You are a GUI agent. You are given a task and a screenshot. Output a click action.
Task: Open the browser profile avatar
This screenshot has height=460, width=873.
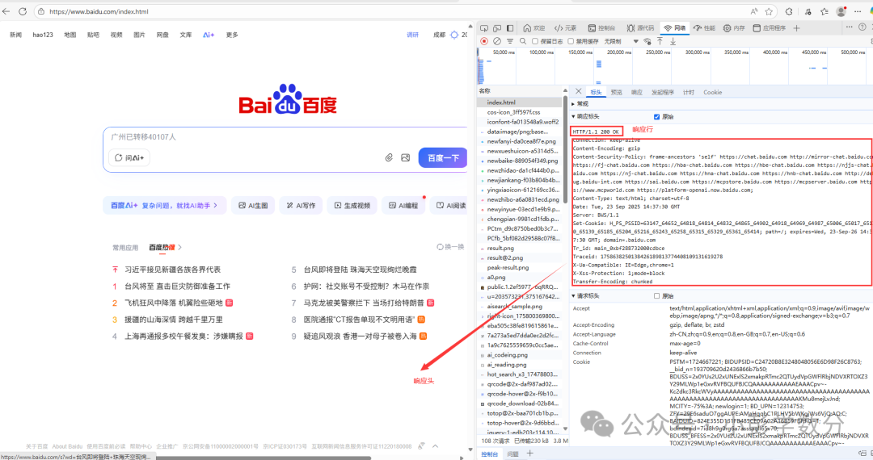[x=841, y=11]
